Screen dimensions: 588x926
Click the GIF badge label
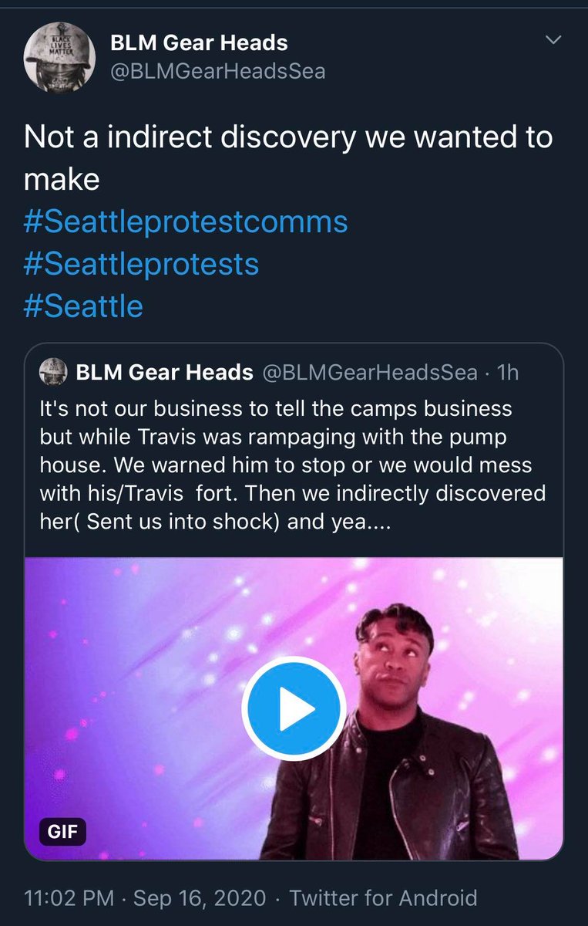click(x=62, y=832)
